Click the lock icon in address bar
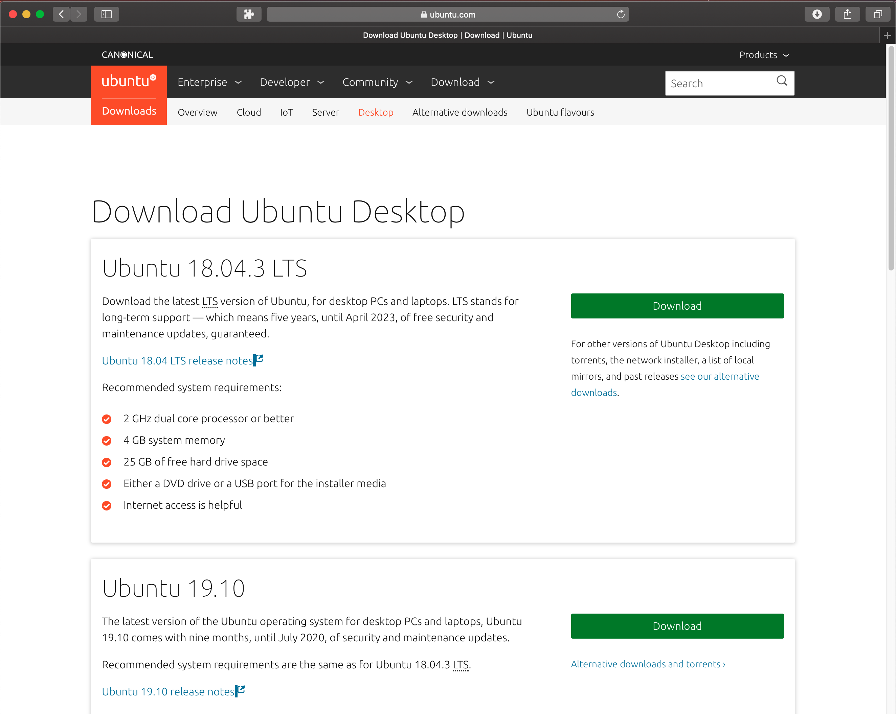Image resolution: width=896 pixels, height=714 pixels. pos(424,14)
